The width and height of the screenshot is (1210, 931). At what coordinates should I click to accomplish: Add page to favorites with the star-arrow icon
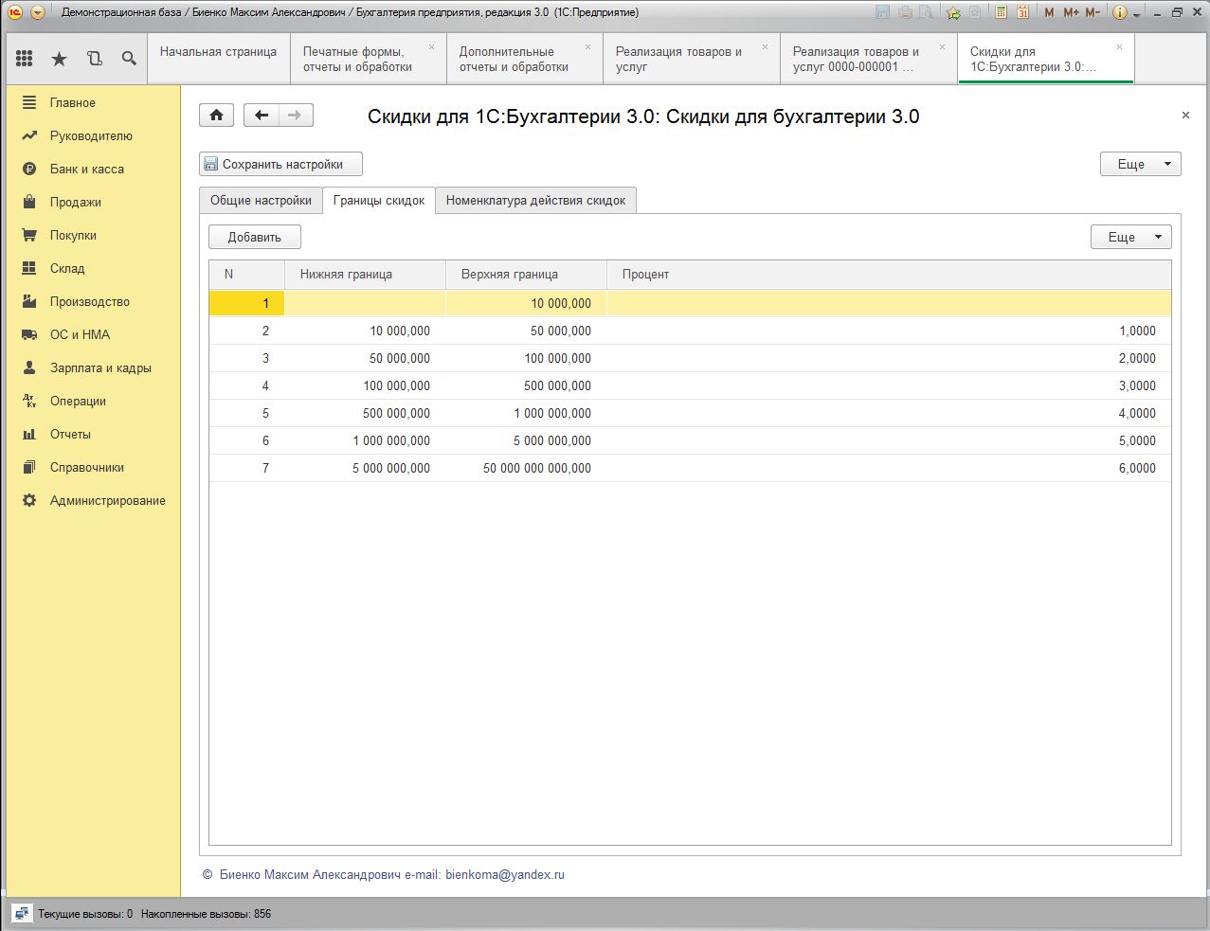point(953,12)
